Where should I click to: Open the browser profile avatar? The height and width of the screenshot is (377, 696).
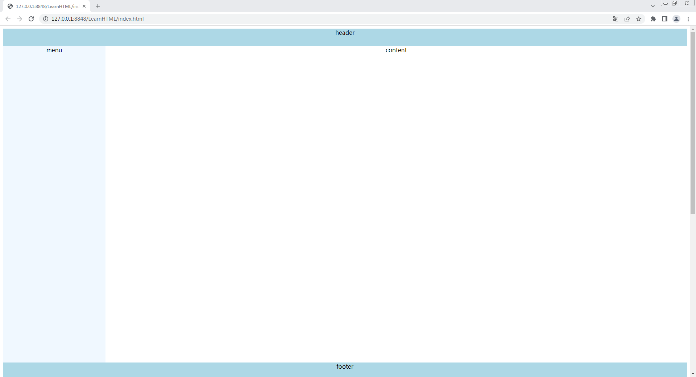676,19
